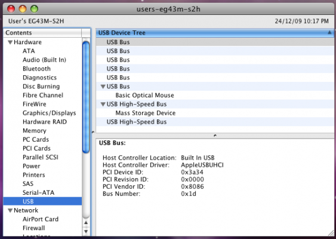
Task: Click the sidebar scroll up arrow
Action: (86, 223)
